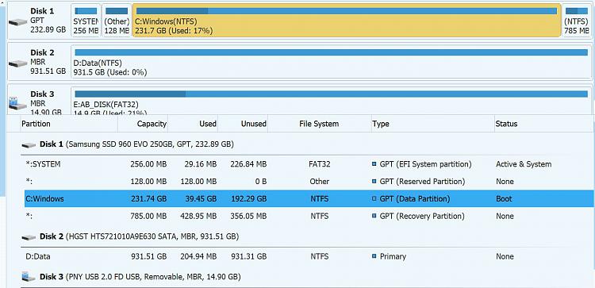Select the C:Windows partition row
This screenshot has width=595, height=288.
pos(309,199)
